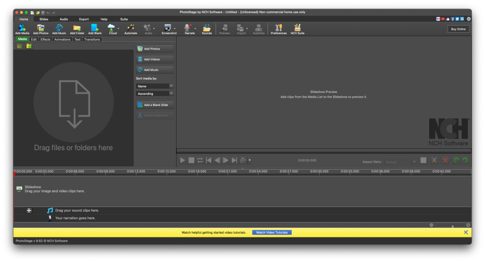Toggle the loop playback button
Image resolution: width=485 pixels, height=262 pixels.
point(200,161)
